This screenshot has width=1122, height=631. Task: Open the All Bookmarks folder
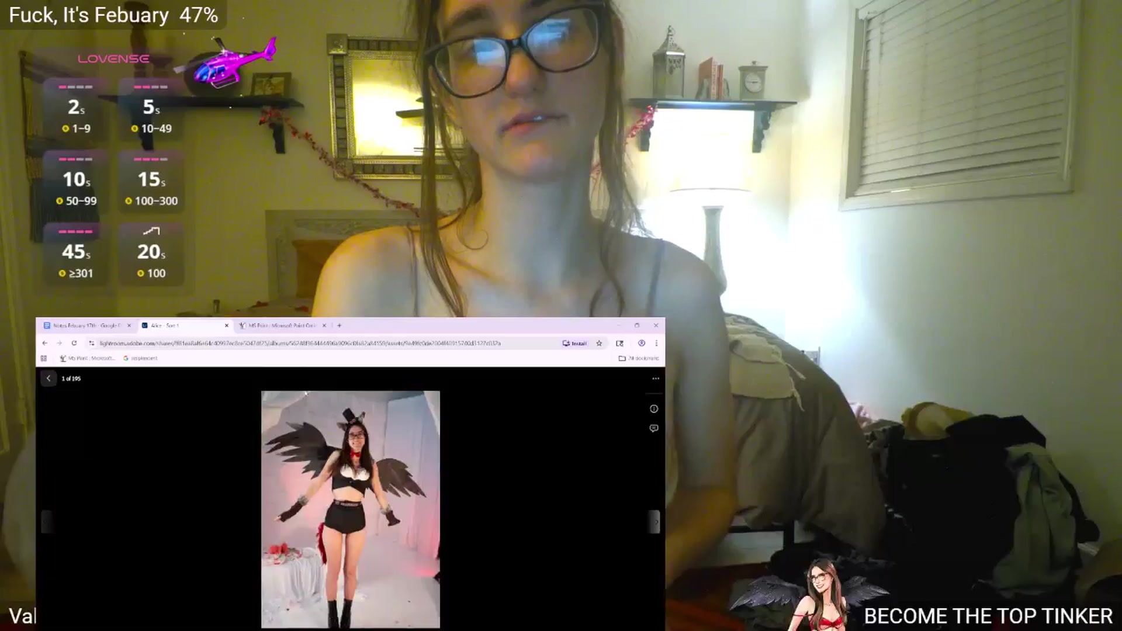point(639,358)
